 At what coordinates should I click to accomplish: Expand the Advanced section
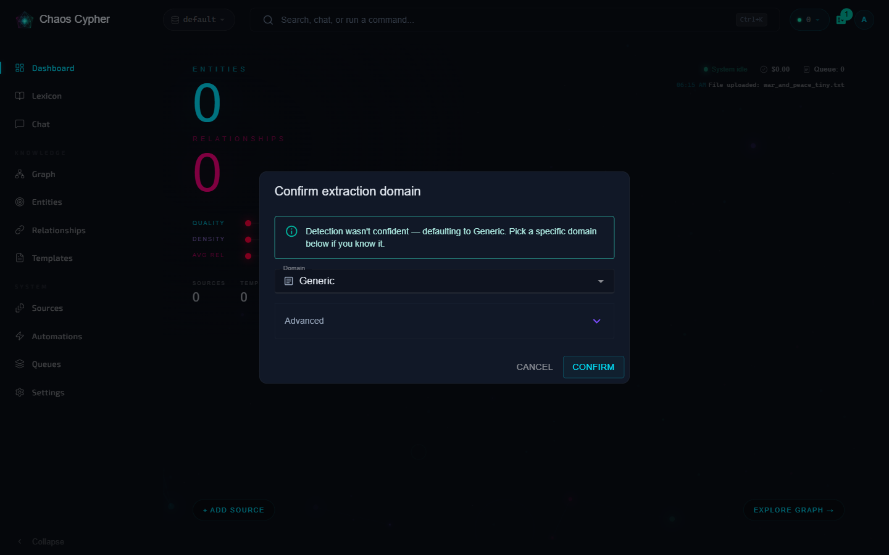tap(444, 321)
